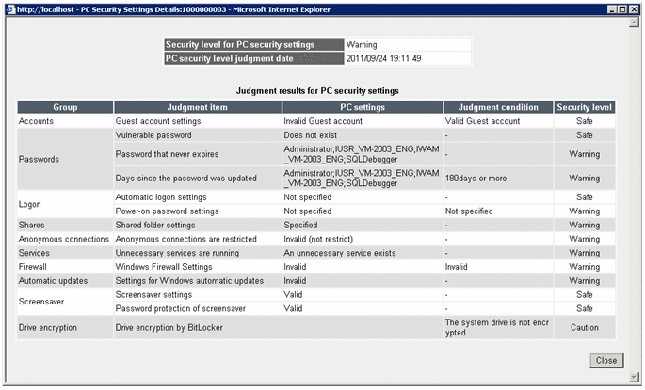The width and height of the screenshot is (645, 390).
Task: Click Screensaver settings item
Action: point(198,295)
